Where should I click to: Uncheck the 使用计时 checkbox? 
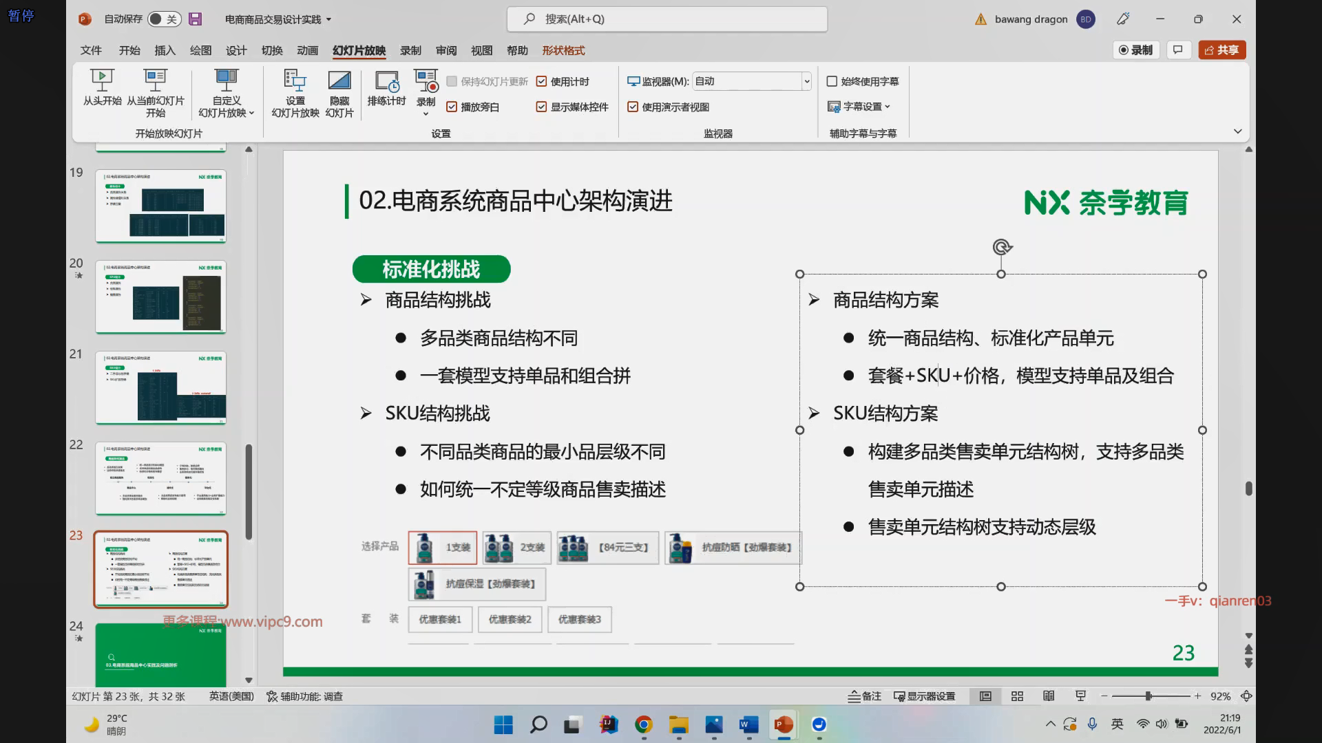pyautogui.click(x=542, y=82)
